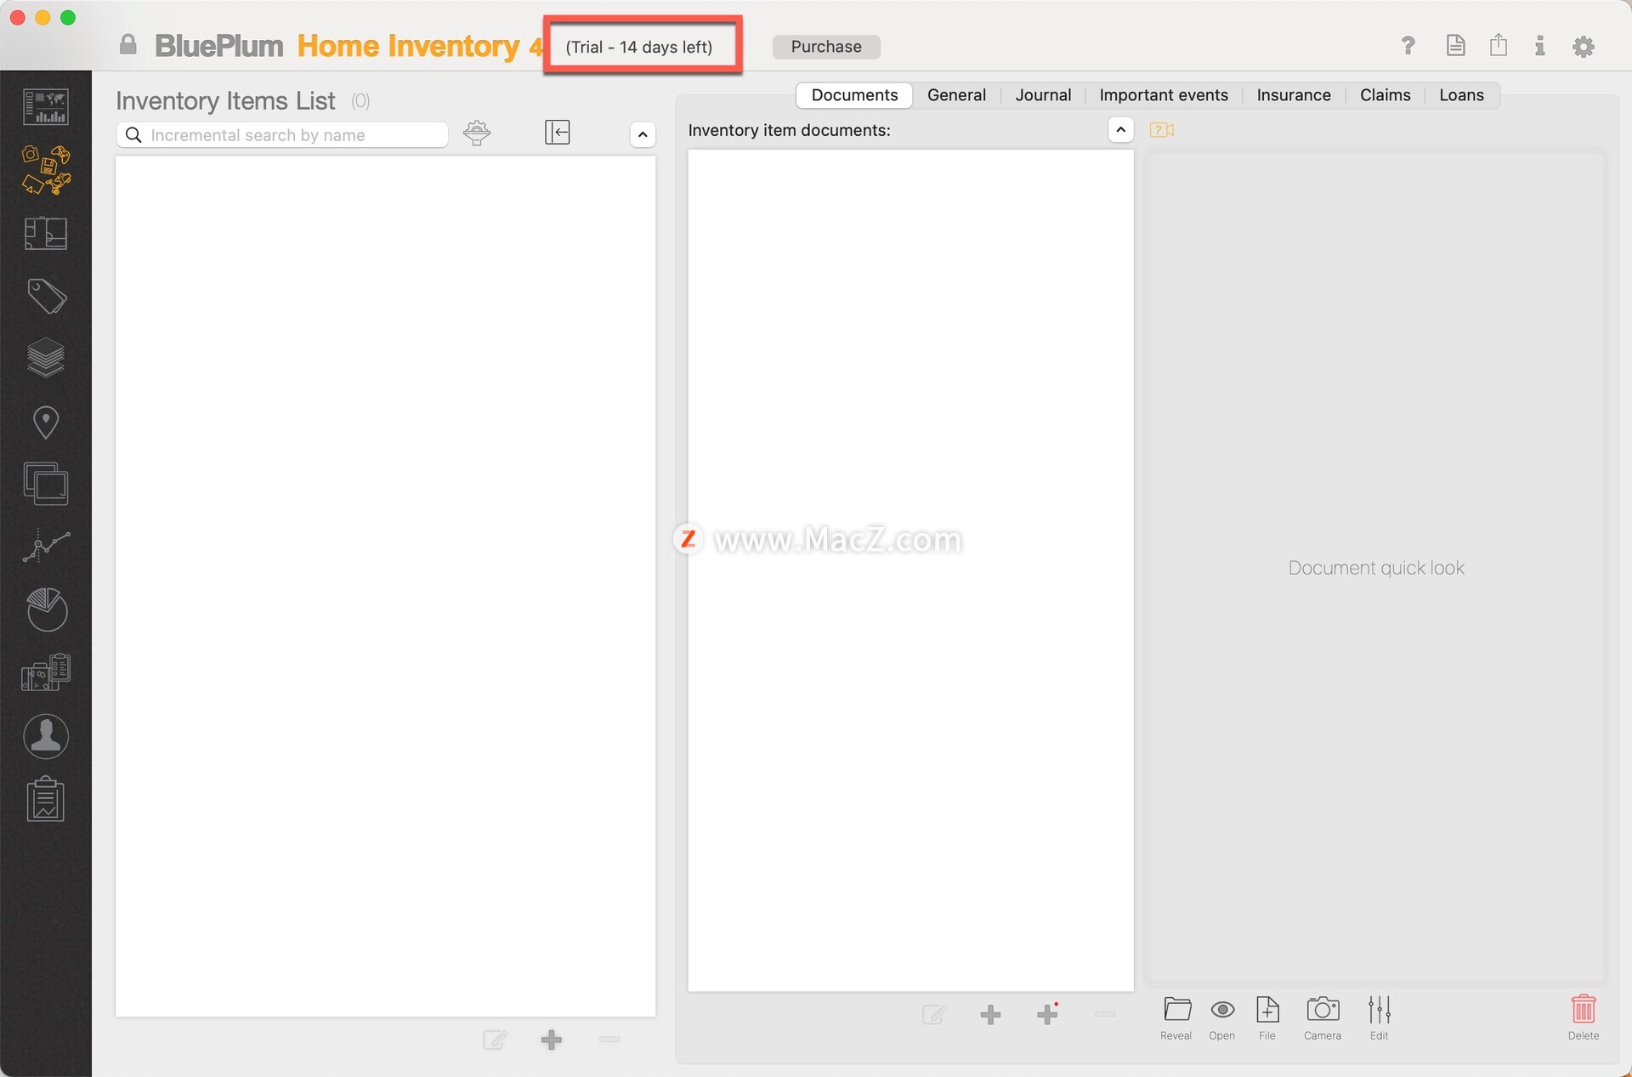
Task: Open settings gear icon
Action: coord(1584,47)
